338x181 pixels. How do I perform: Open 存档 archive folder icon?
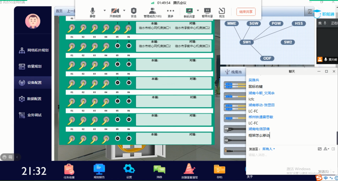tap(219, 170)
